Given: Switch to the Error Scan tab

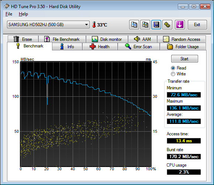Looking at the screenshot, I should tap(139, 47).
